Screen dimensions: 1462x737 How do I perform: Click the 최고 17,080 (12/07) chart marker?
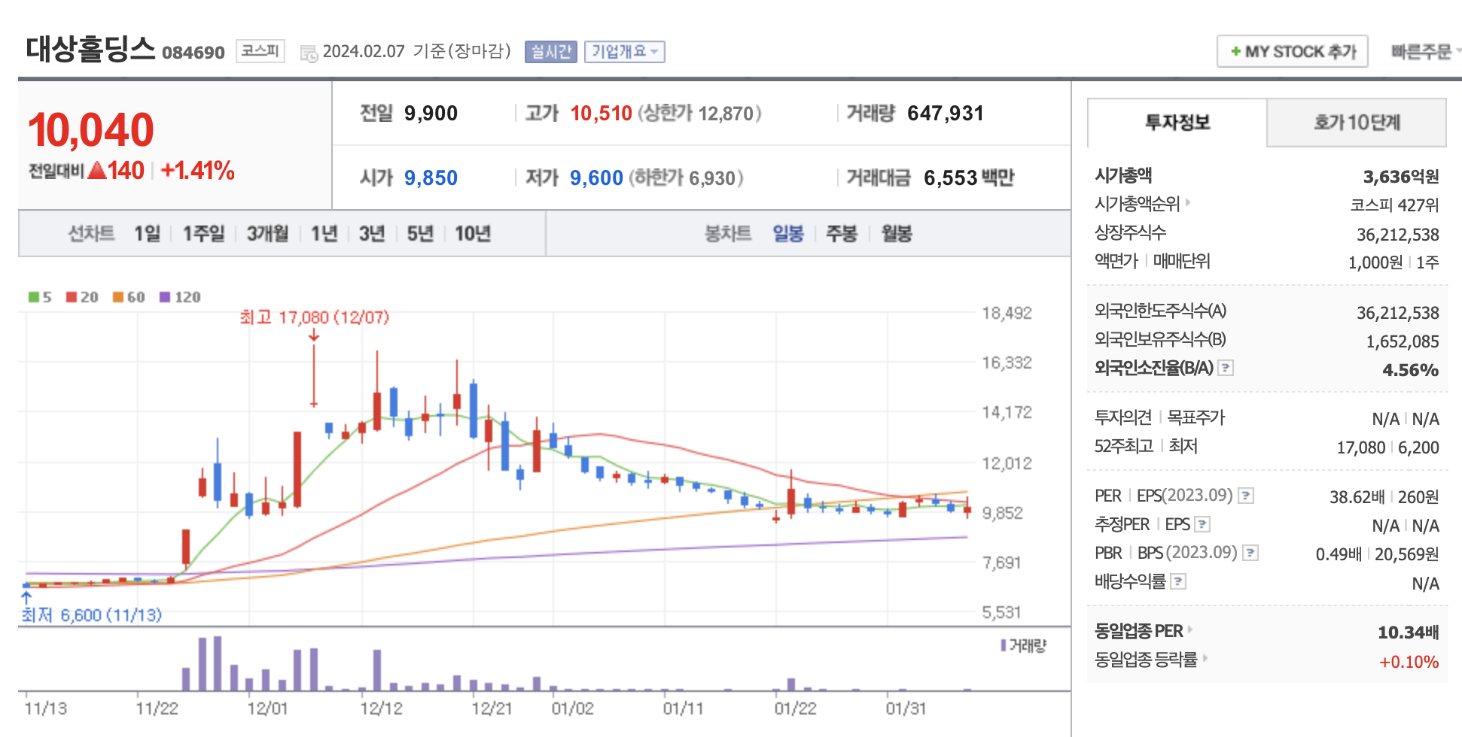click(315, 317)
